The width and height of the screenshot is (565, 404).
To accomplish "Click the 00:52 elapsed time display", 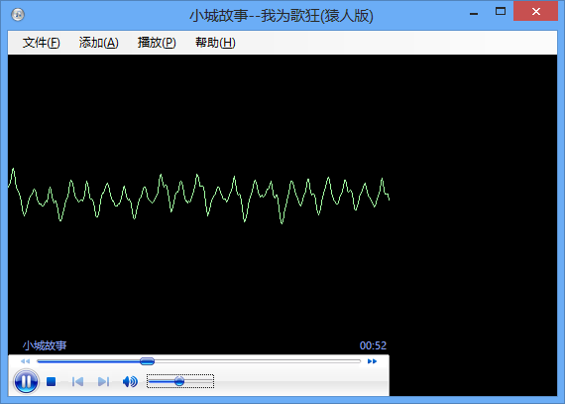I will (x=373, y=345).
